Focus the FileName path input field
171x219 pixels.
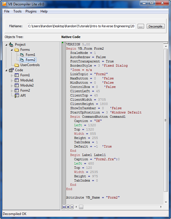[x=81, y=26]
